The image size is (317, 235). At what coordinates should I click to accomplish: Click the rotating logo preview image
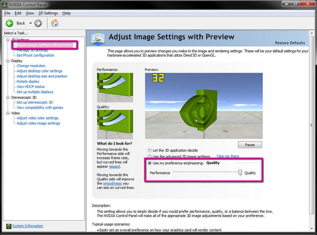pos(204,106)
